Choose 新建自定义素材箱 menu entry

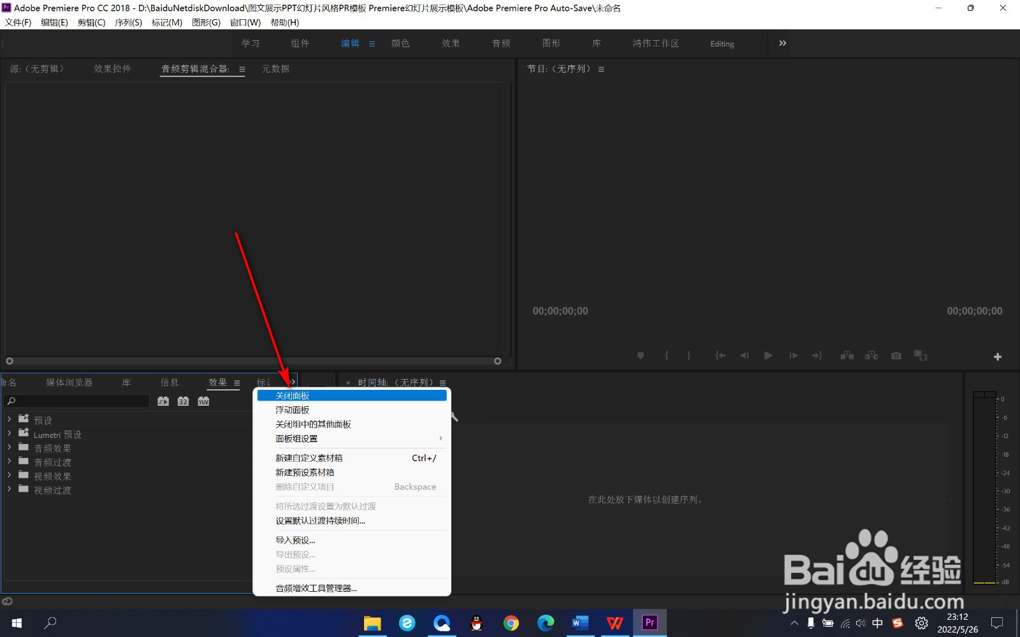coord(352,458)
